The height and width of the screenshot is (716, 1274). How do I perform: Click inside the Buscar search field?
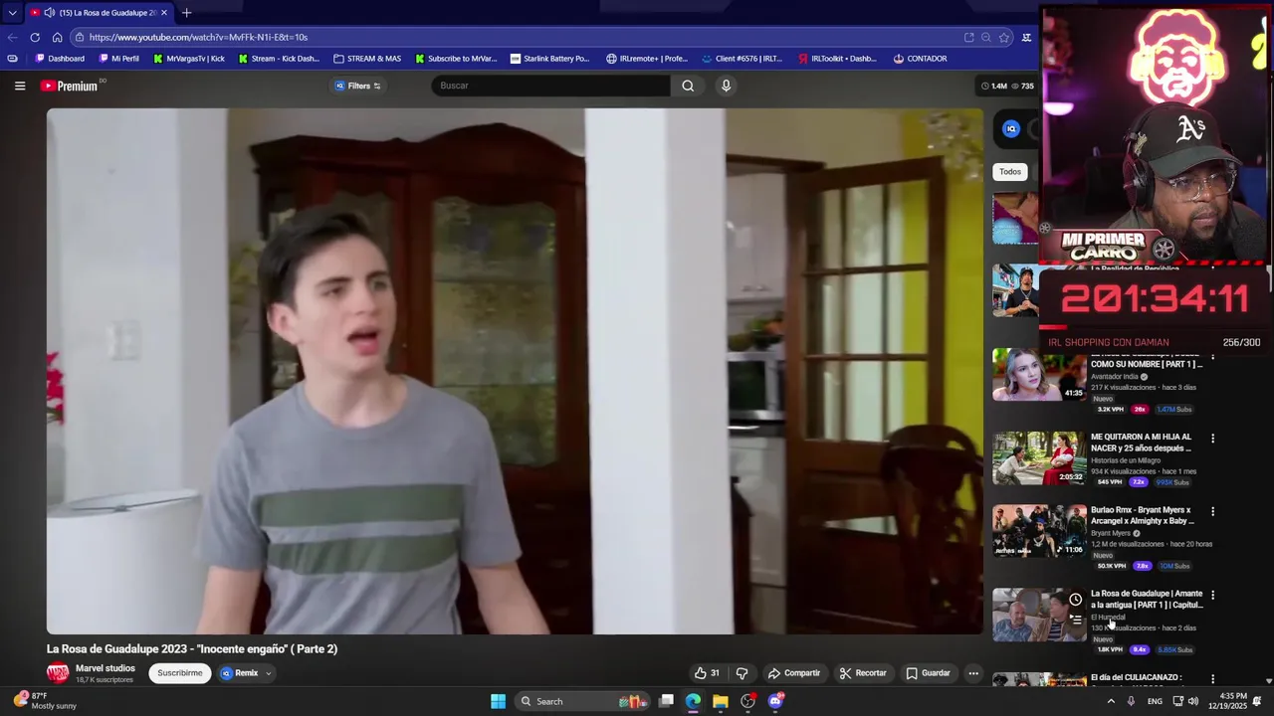click(551, 86)
